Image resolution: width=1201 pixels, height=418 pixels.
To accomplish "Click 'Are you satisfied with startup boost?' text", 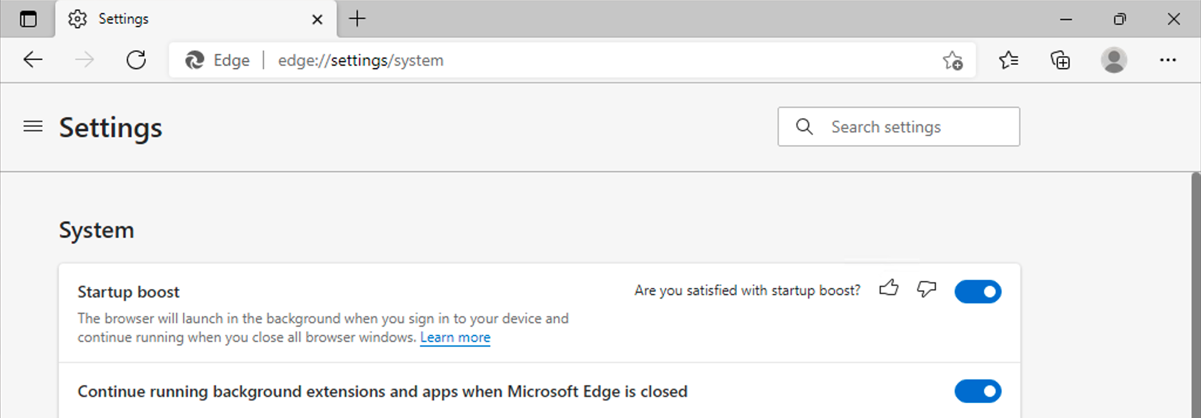I will (x=747, y=290).
